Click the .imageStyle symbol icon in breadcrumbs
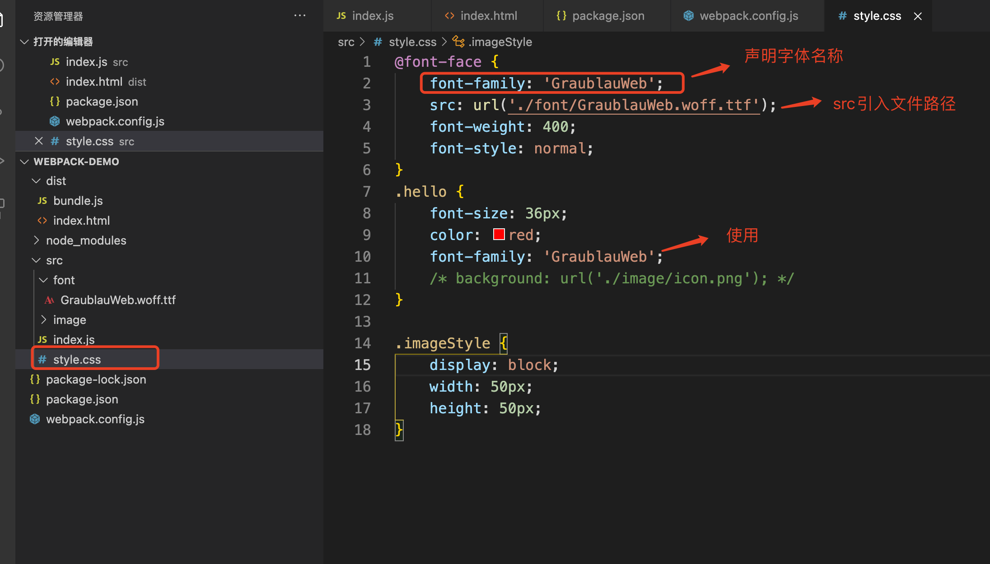 [x=458, y=42]
